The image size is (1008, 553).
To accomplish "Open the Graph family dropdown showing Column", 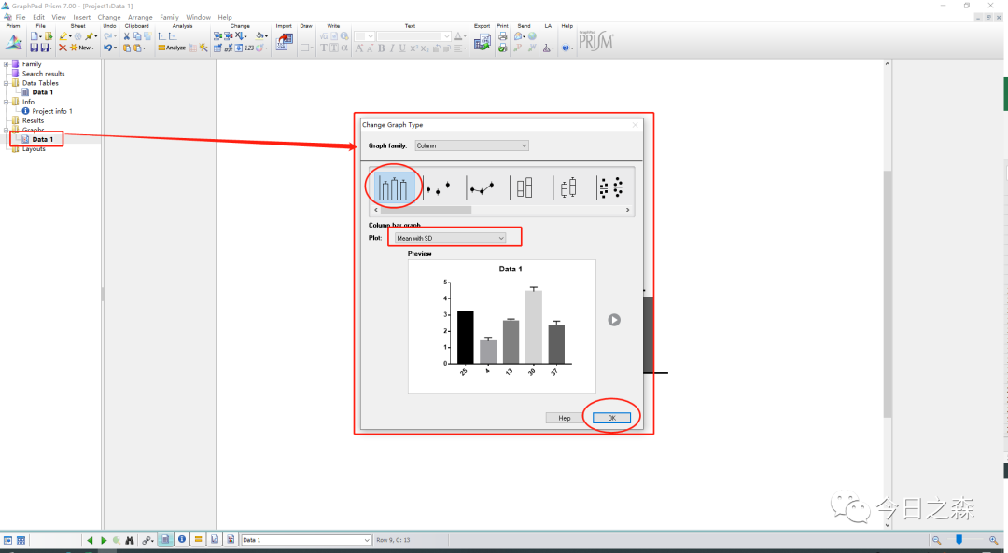I will (x=472, y=145).
